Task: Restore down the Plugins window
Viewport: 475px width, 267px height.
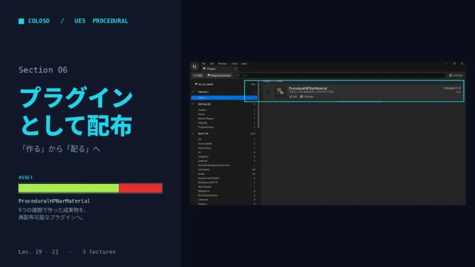Action: [x=454, y=63]
